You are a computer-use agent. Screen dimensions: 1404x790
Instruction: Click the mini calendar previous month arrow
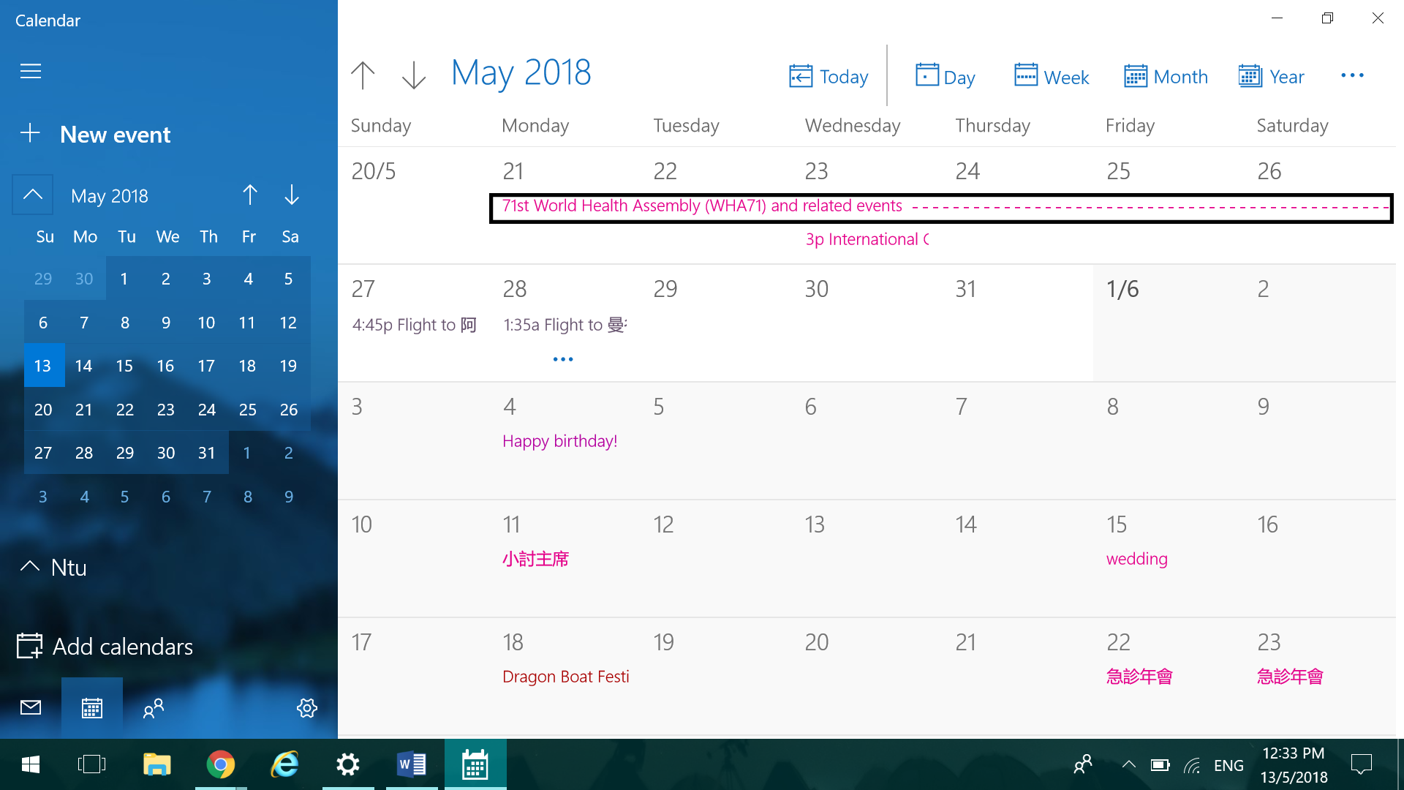tap(251, 196)
